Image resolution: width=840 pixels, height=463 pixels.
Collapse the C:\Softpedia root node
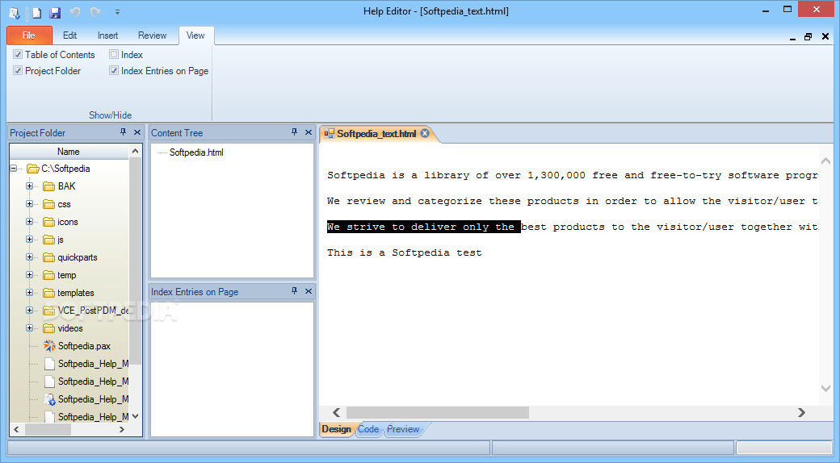point(14,168)
